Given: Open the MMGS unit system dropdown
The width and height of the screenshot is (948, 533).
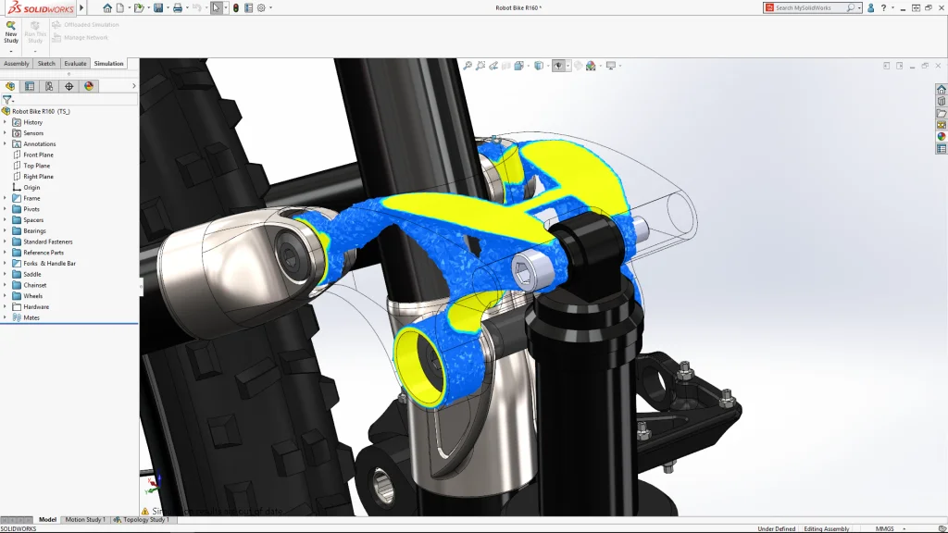Looking at the screenshot, I should [889, 527].
